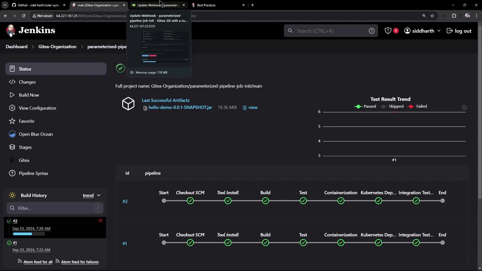Click build #2 progress bar
482x271 pixels.
pos(29,234)
